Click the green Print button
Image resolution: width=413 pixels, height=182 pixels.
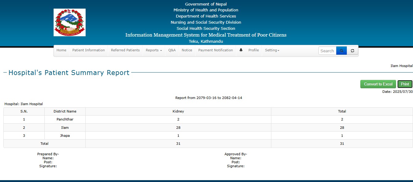pos(405,84)
